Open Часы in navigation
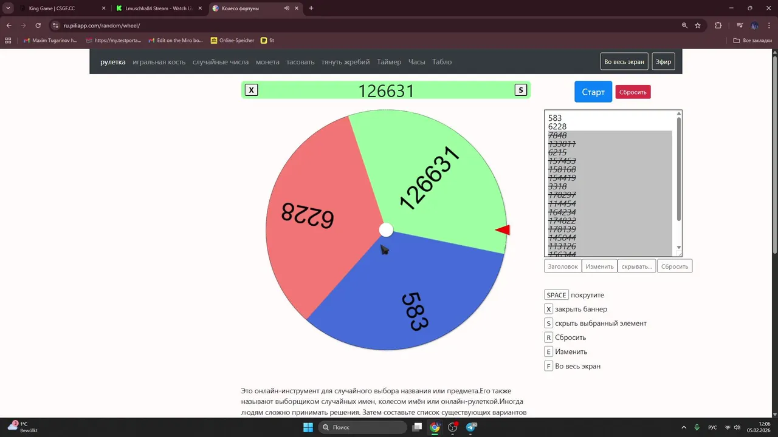Screen dimensions: 778x437 (416, 62)
